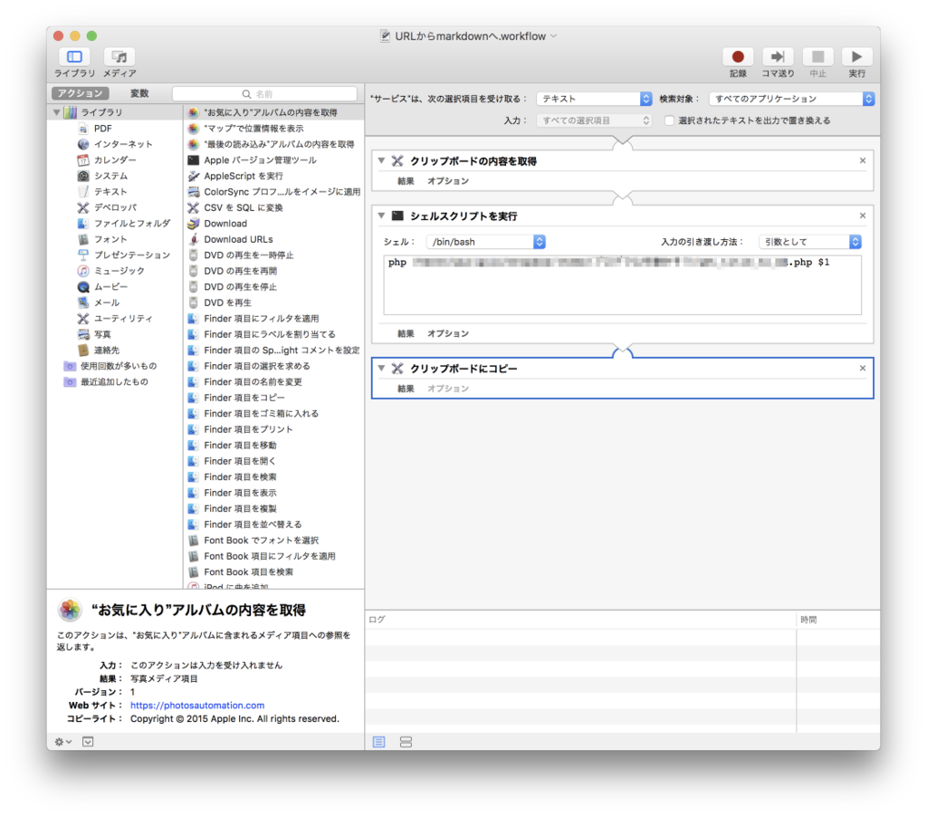Image resolution: width=927 pixels, height=817 pixels.
Task: Open the workflow title dropdown chevron
Action: [554, 36]
